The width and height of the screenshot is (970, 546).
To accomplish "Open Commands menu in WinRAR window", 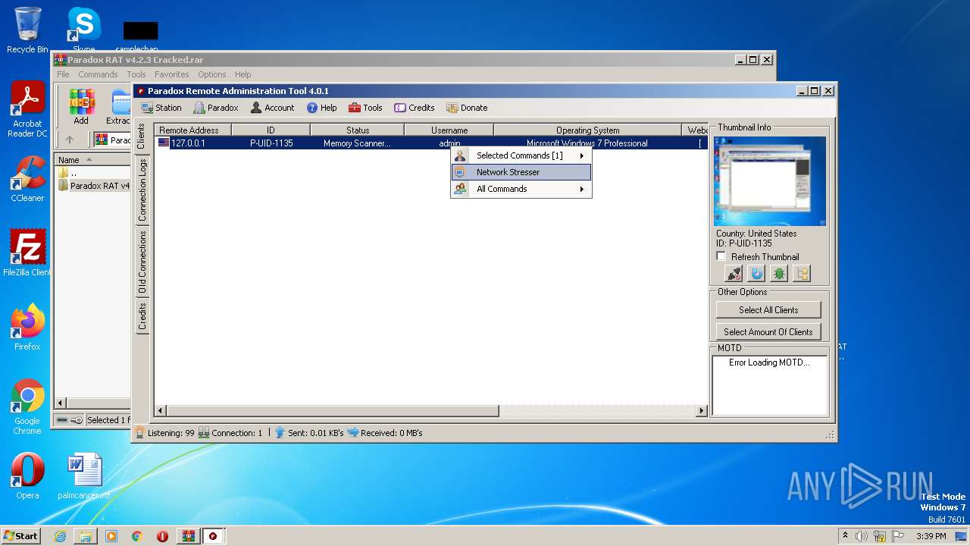I will pyautogui.click(x=98, y=74).
